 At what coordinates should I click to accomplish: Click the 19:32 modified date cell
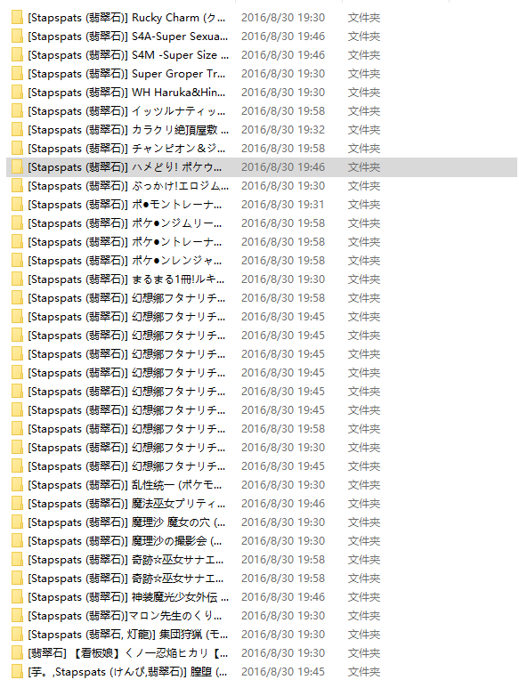(x=283, y=130)
